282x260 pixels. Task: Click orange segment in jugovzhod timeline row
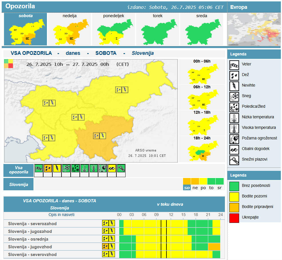pyautogui.click(x=214, y=247)
